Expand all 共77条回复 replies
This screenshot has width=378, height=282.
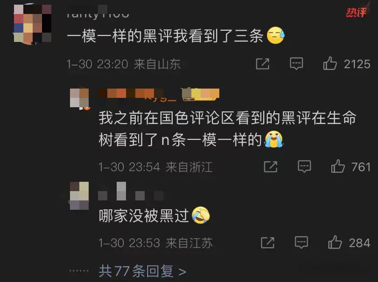[142, 271]
